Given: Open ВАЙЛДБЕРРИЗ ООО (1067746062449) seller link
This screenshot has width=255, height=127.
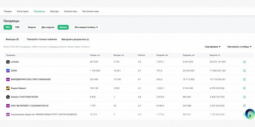Looking at the screenshot, I should pyautogui.click(x=31, y=79).
